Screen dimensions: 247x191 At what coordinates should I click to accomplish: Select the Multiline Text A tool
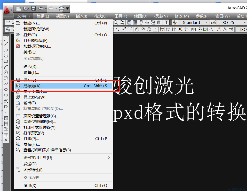click(x=6, y=141)
